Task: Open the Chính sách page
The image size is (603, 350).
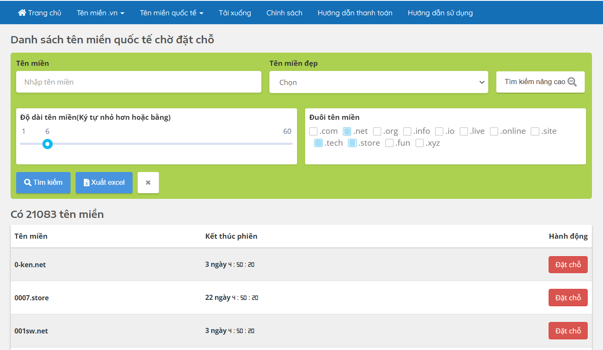Action: [284, 13]
